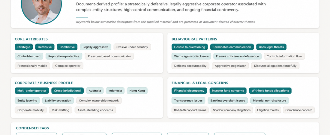Screen dimensions: 330x135
Task: Select the Hostile to questioning tag
Action: coord(190,47)
